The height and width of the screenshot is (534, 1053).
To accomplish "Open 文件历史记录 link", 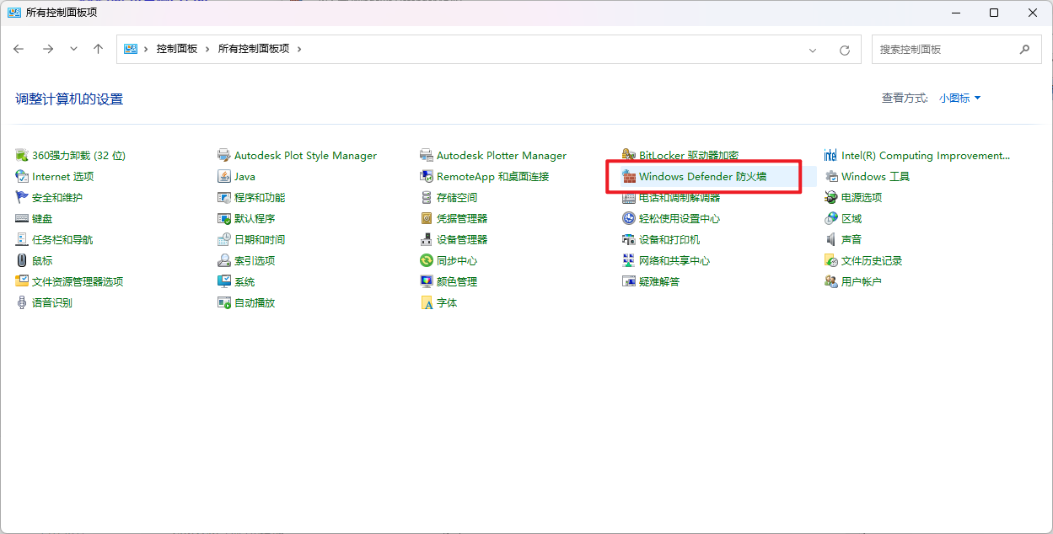I will coord(872,260).
